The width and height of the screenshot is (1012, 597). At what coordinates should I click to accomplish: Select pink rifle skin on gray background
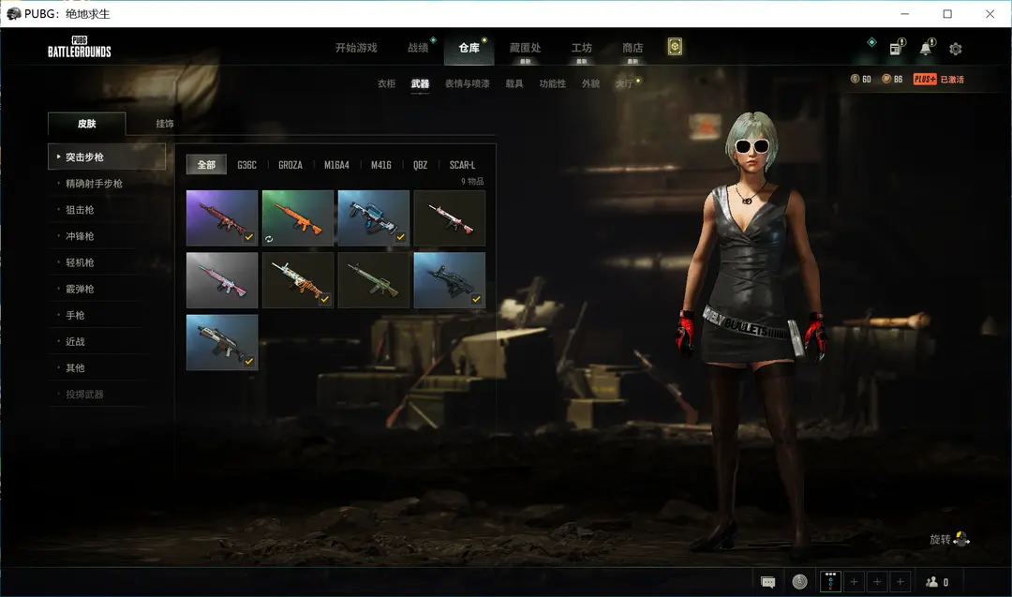(x=222, y=280)
